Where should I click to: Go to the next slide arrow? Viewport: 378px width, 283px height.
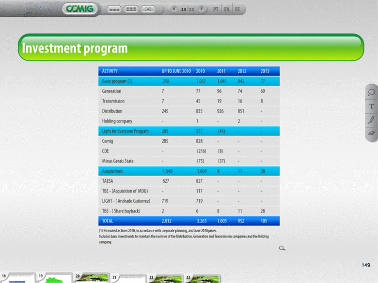point(202,9)
